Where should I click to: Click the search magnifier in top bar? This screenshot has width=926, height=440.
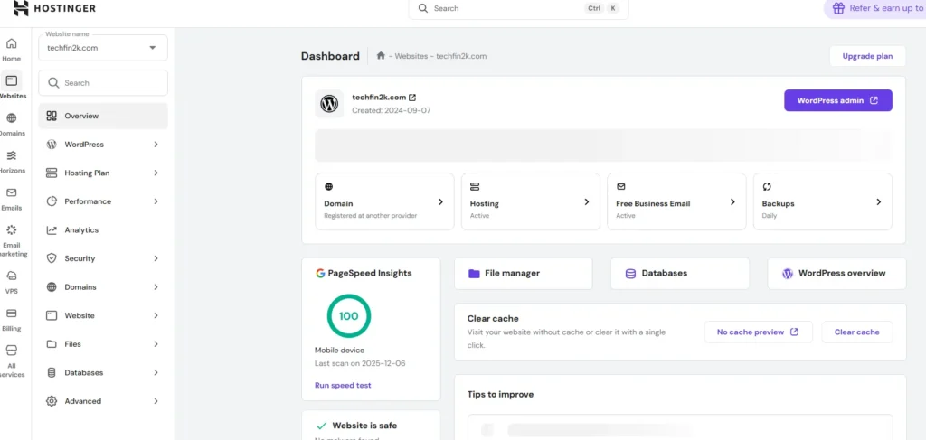point(423,8)
